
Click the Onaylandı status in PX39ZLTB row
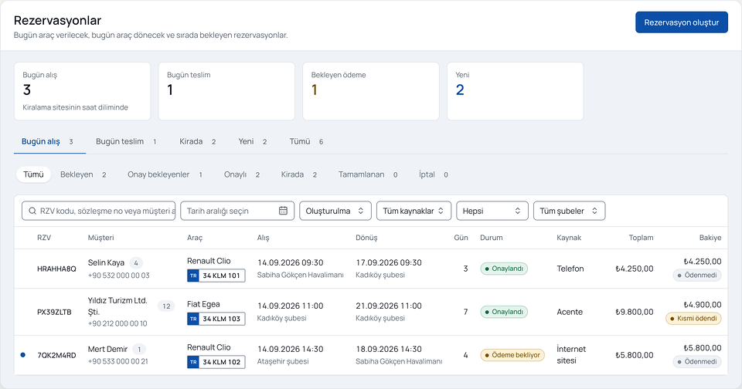[503, 312]
